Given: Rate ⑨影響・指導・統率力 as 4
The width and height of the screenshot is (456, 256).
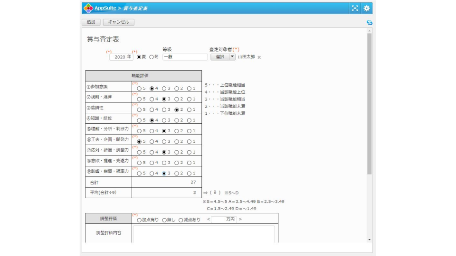Looking at the screenshot, I should point(152,174).
